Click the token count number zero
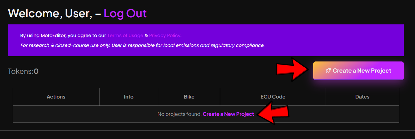Viewport: 415px width, 139px height. click(x=36, y=71)
